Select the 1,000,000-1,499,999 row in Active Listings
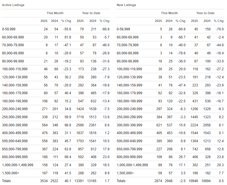The height and width of the screenshot is (185, 227). coord(56,165)
